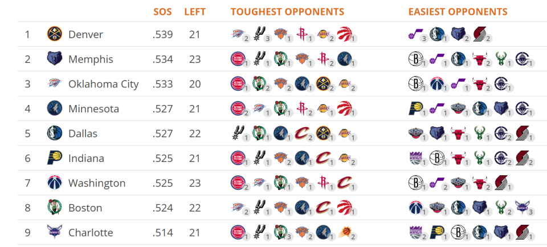Screen dimensions: 547x247
Task: Click the Charlotte Hornets logo beside Charlotte
Action: click(x=54, y=233)
